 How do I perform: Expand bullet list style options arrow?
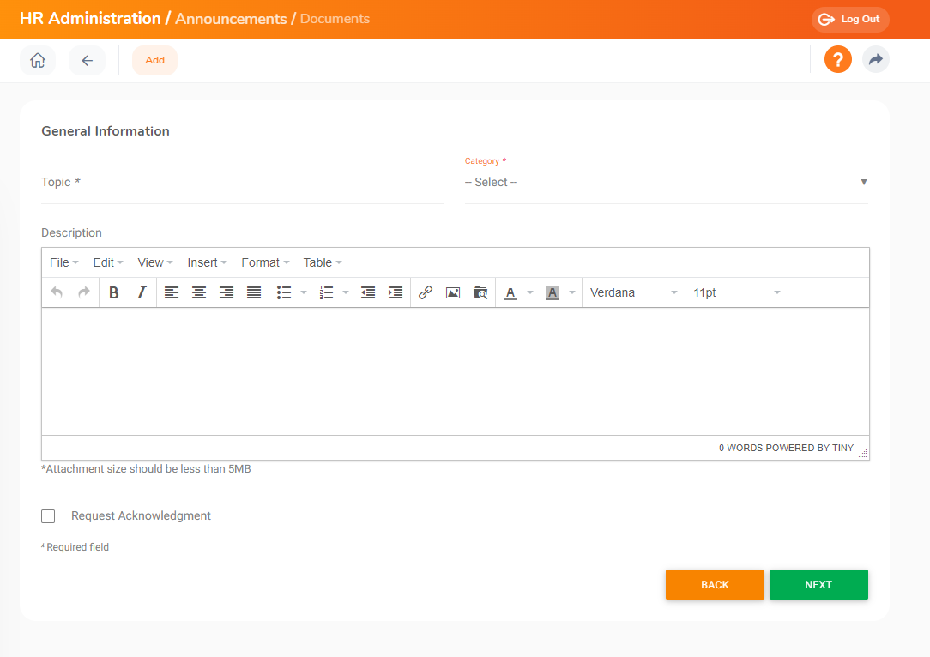pyautogui.click(x=304, y=292)
